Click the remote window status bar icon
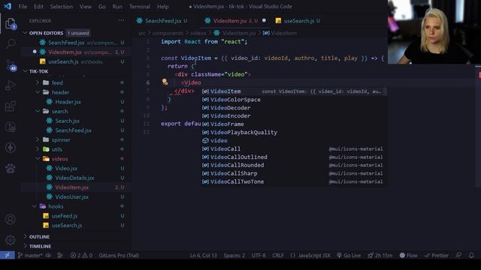 (x=8, y=255)
